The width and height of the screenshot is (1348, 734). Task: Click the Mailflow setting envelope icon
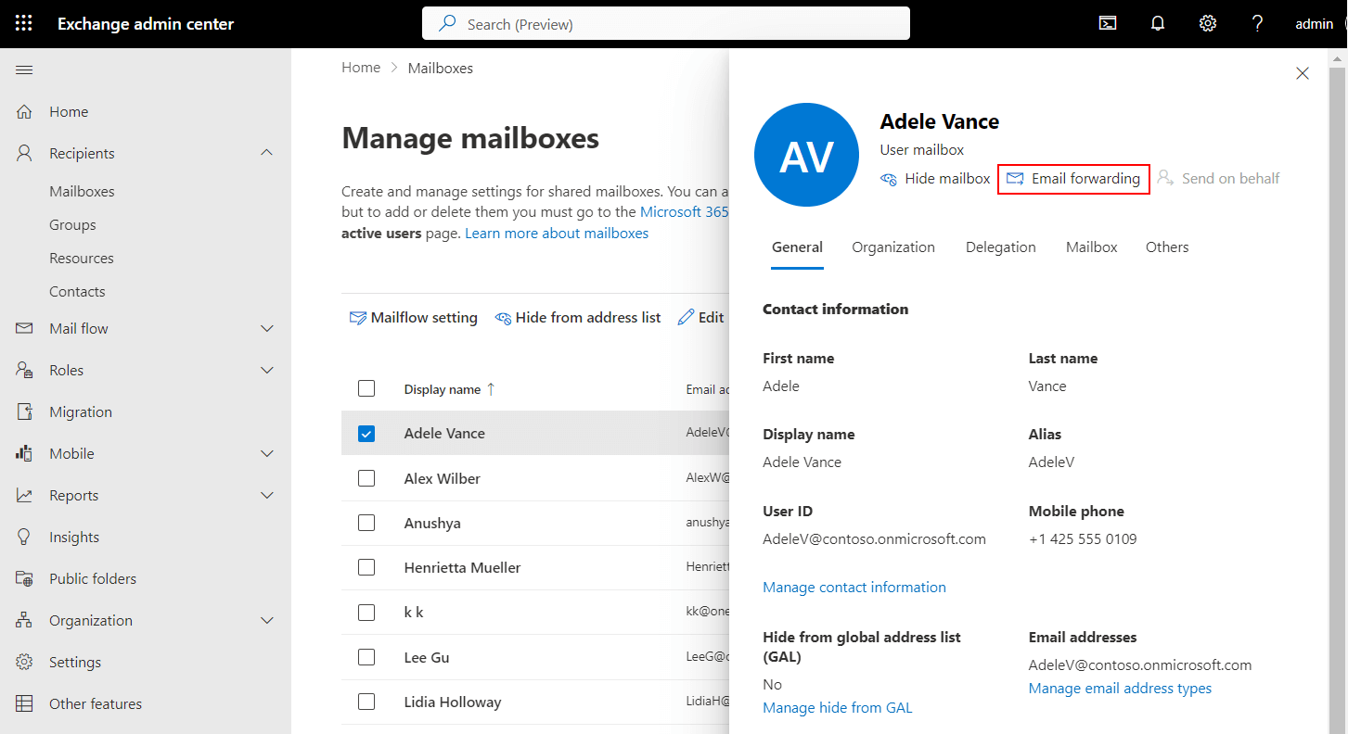click(357, 317)
